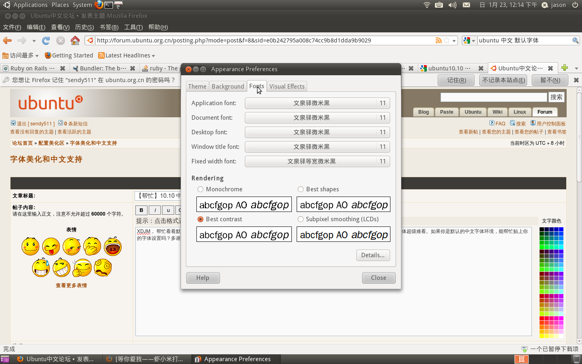The width and height of the screenshot is (582, 364).
Task: Click the power session icon
Action: [x=575, y=5]
